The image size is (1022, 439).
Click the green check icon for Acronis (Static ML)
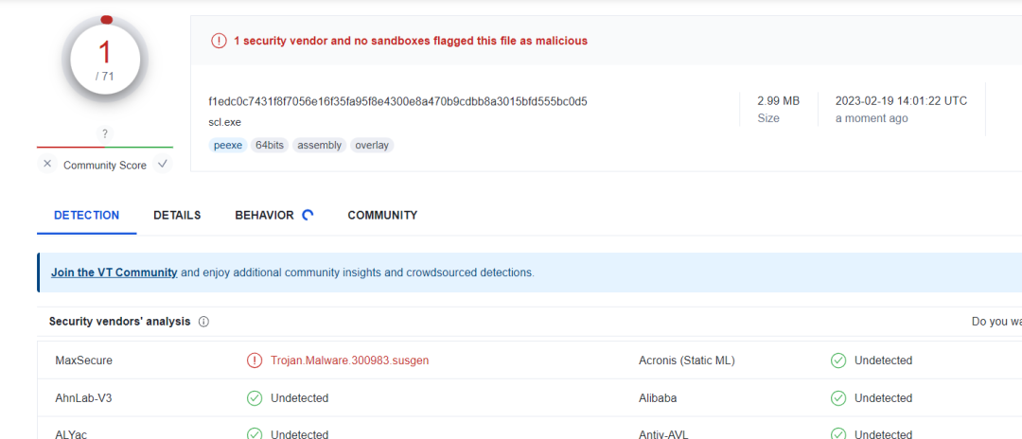[838, 360]
